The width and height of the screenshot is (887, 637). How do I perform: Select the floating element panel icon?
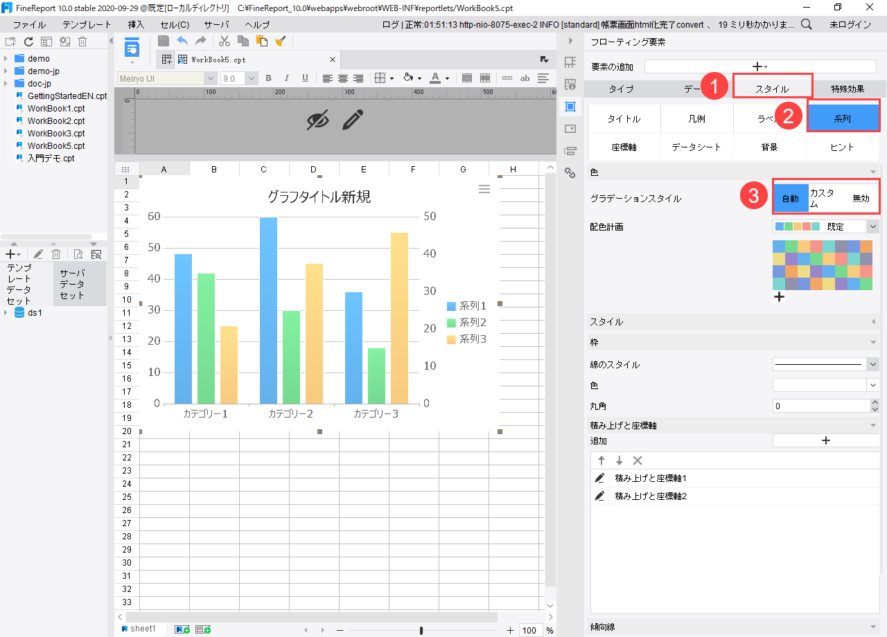(570, 107)
